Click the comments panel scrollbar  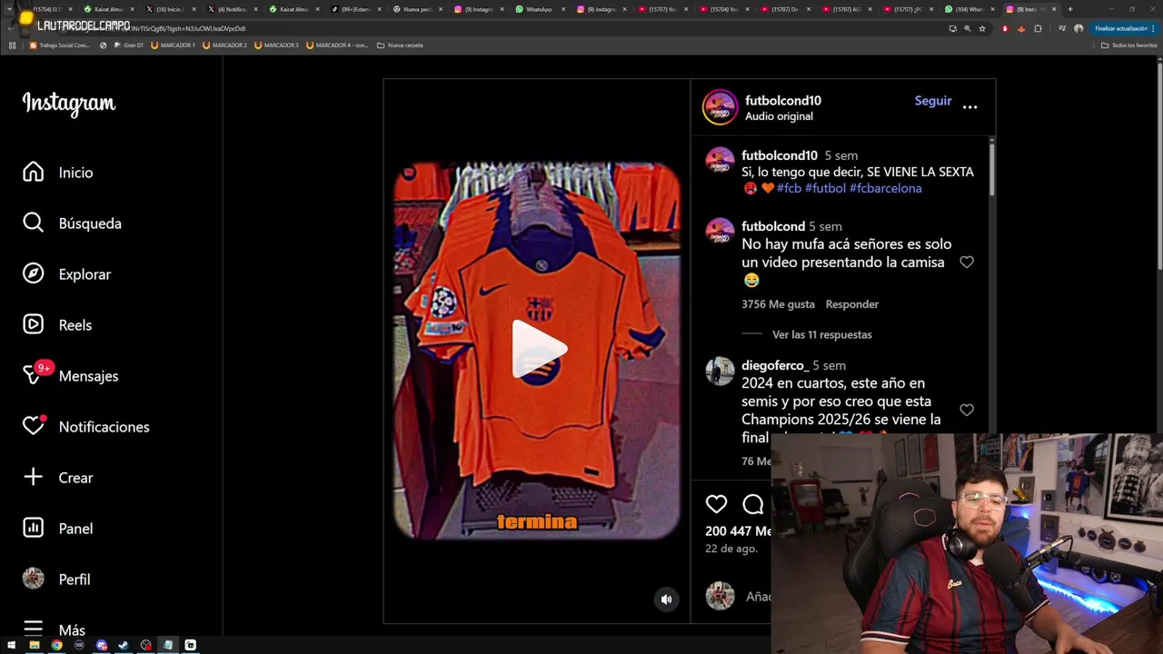pos(991,168)
